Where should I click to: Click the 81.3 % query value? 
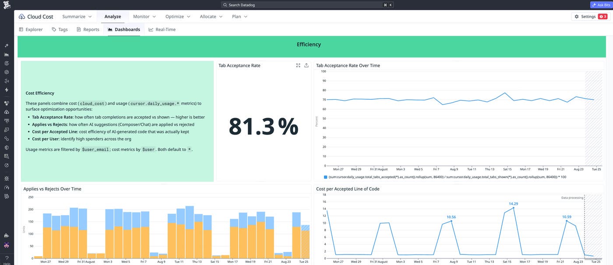(x=263, y=127)
